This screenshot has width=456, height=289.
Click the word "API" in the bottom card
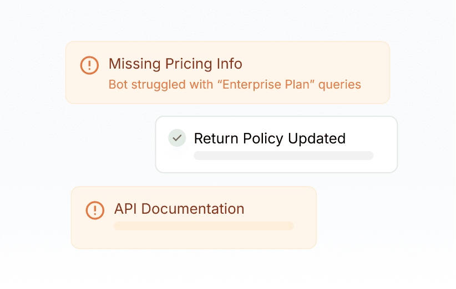coord(126,209)
